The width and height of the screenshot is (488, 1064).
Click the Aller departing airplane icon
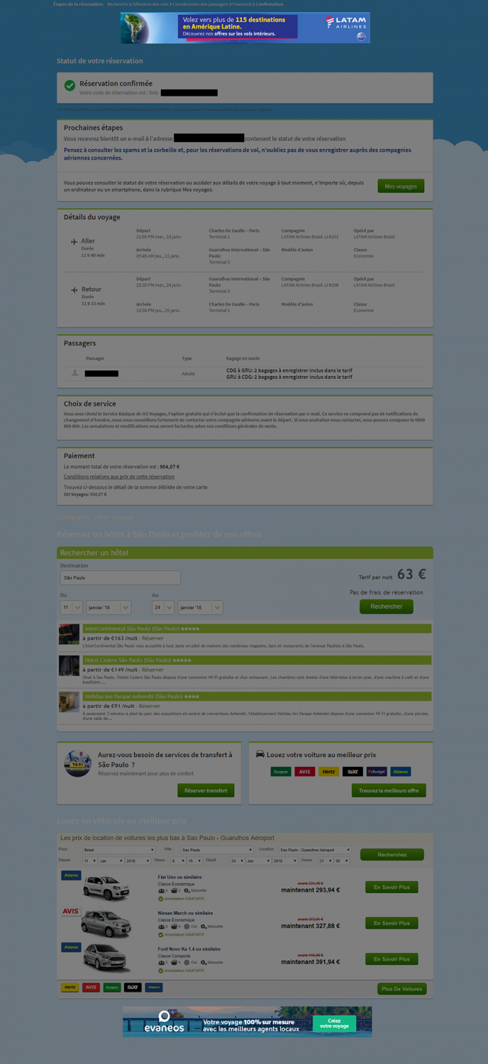[x=75, y=241]
